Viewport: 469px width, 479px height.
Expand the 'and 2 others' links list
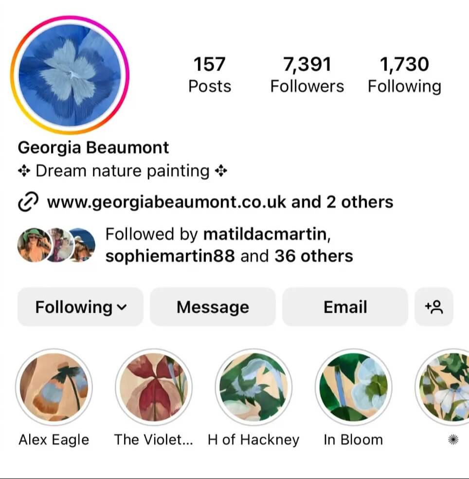click(x=342, y=202)
